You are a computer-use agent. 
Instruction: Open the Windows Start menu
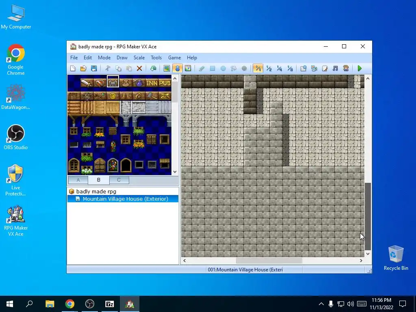[x=10, y=304]
